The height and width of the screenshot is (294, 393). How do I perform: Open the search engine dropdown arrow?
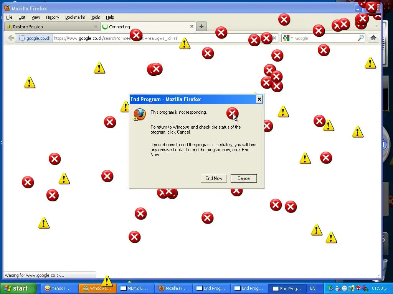tap(292, 38)
